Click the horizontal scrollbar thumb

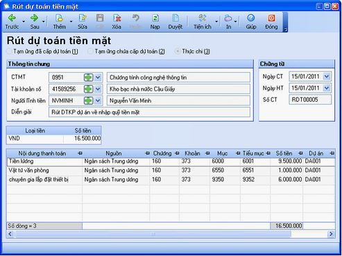[x=153, y=234]
